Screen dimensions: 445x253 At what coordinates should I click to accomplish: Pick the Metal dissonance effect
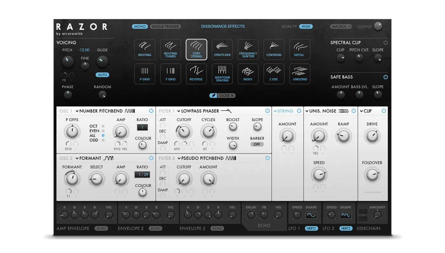point(300,49)
